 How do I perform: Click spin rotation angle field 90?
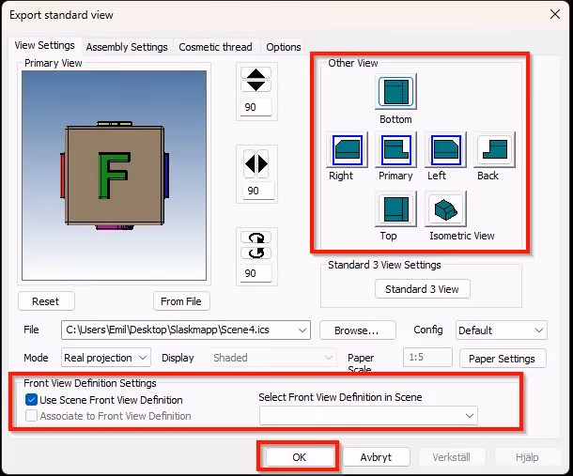256,273
